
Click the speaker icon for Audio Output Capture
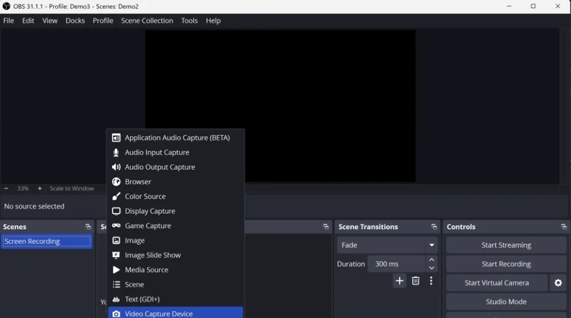(x=116, y=167)
